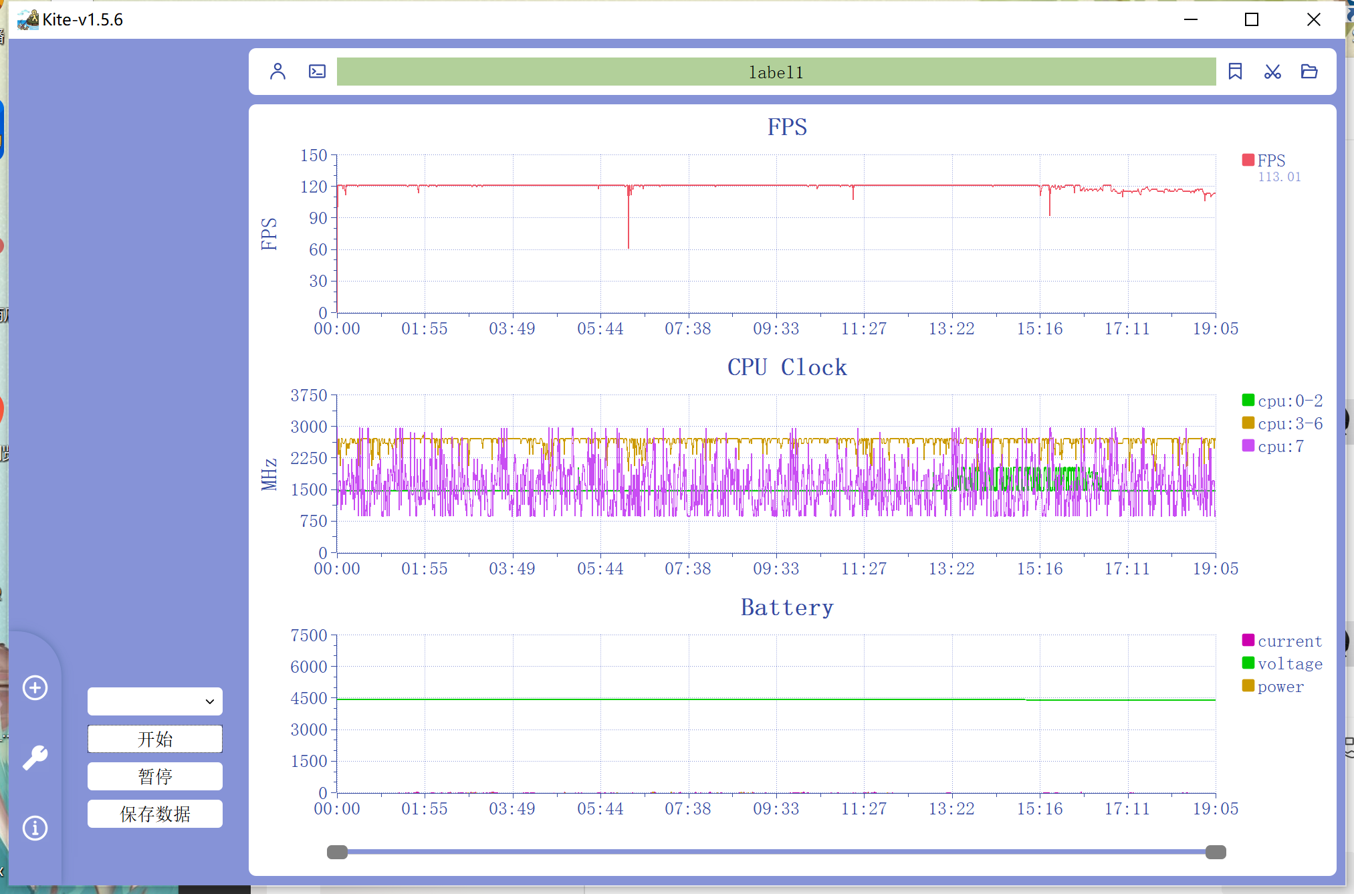Click the 开始 start button
This screenshot has height=894, width=1354.
click(155, 739)
